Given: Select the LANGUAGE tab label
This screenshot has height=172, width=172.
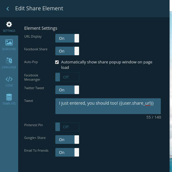Looking at the screenshot, I should (x=9, y=67).
